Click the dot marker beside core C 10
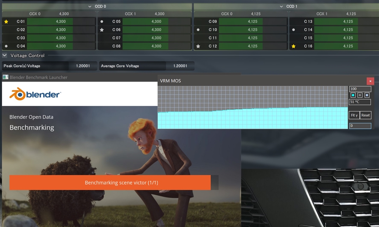This screenshot has height=227, width=379. pos(198,30)
